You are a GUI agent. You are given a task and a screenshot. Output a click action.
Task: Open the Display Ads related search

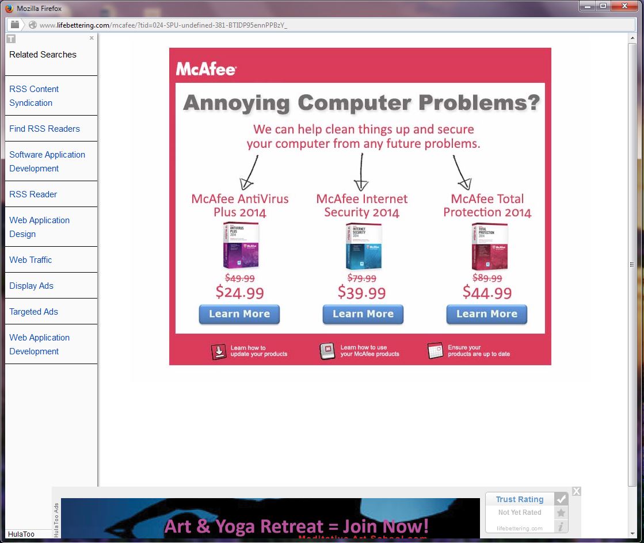[31, 286]
